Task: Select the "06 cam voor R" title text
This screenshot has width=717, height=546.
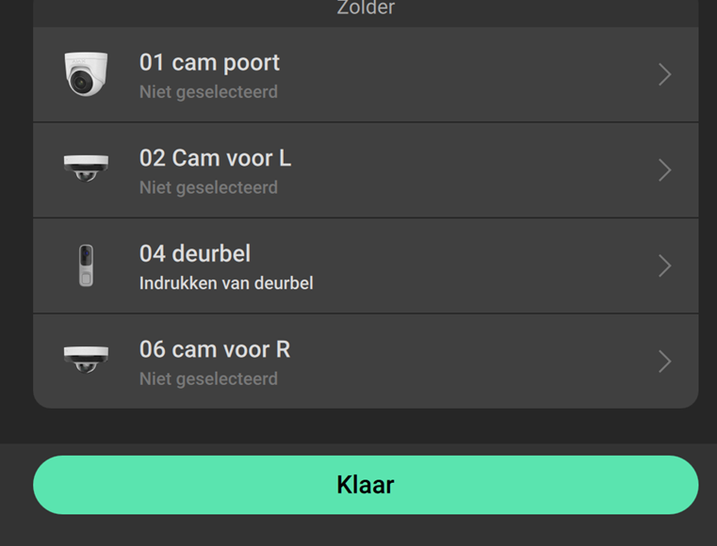Action: point(215,350)
